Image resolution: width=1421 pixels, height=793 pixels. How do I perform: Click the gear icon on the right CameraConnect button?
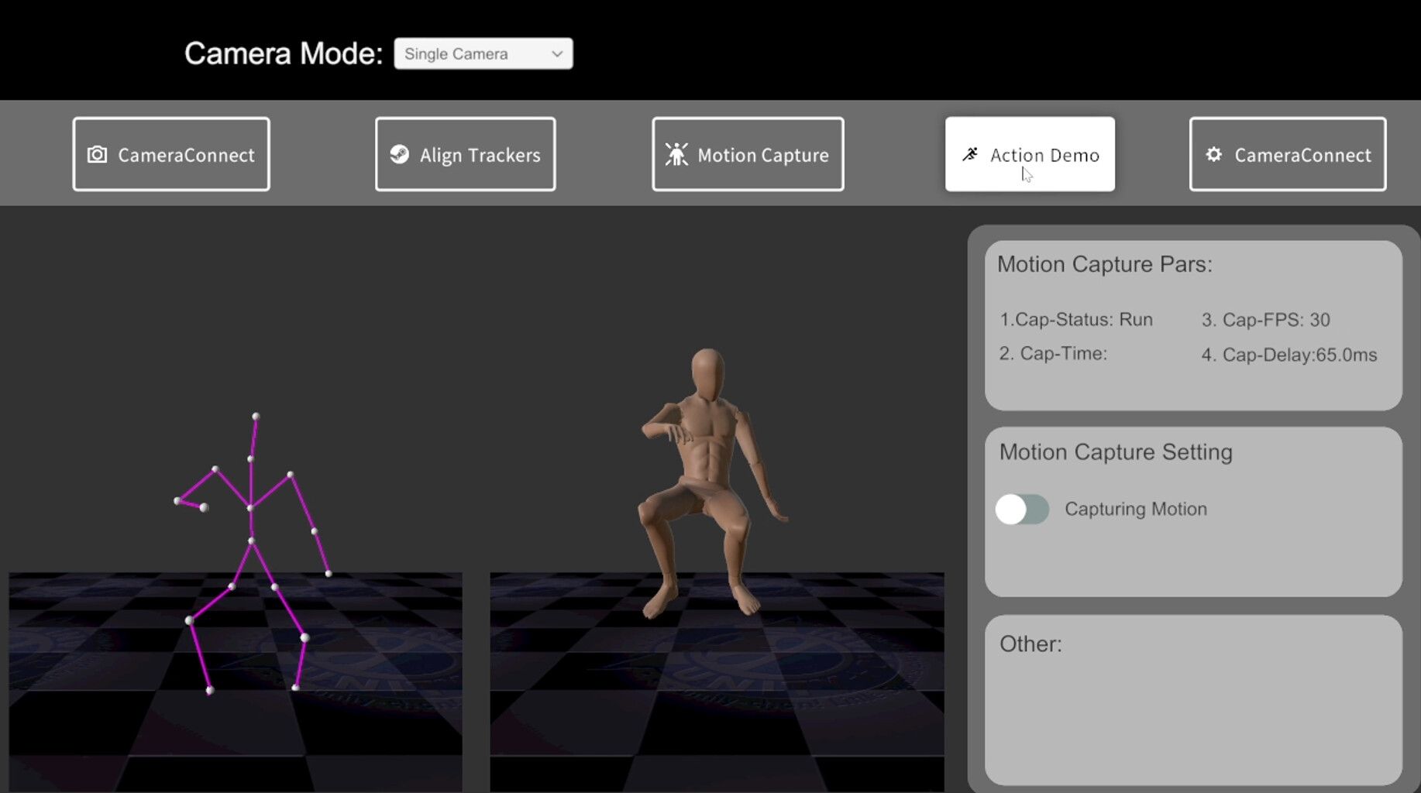[x=1213, y=155]
